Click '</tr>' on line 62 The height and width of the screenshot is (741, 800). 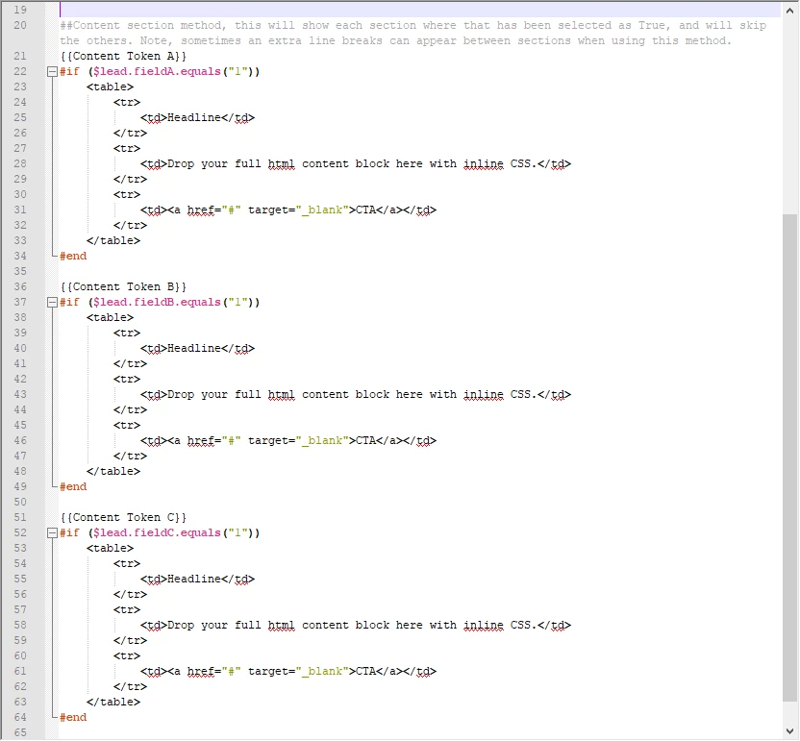(x=130, y=686)
